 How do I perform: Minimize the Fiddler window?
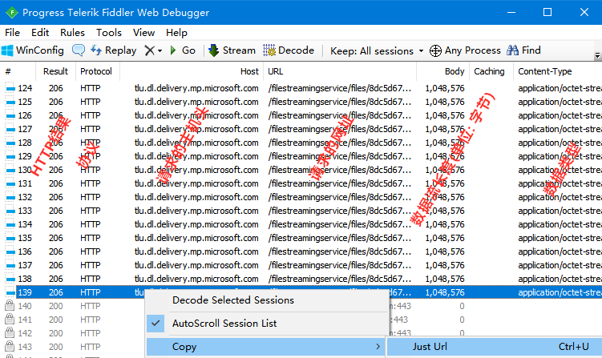[x=511, y=12]
